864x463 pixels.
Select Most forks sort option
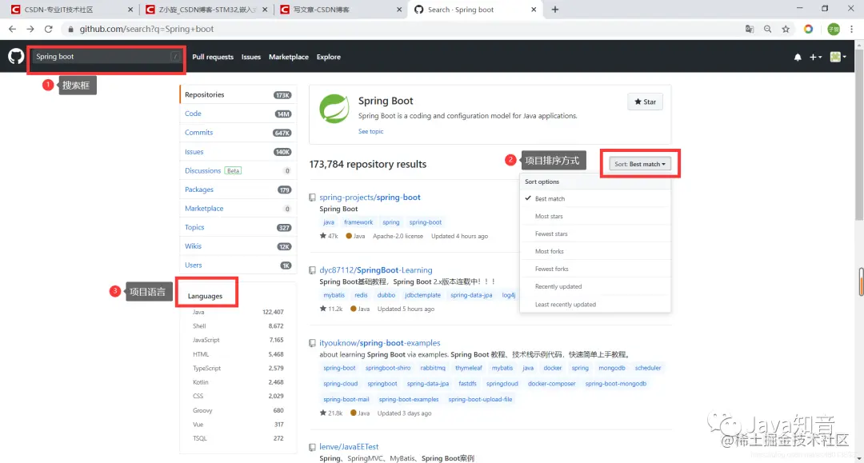click(595, 252)
